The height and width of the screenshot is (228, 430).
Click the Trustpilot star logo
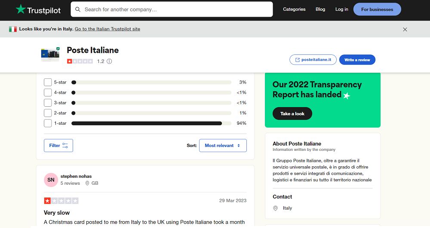pyautogui.click(x=21, y=9)
